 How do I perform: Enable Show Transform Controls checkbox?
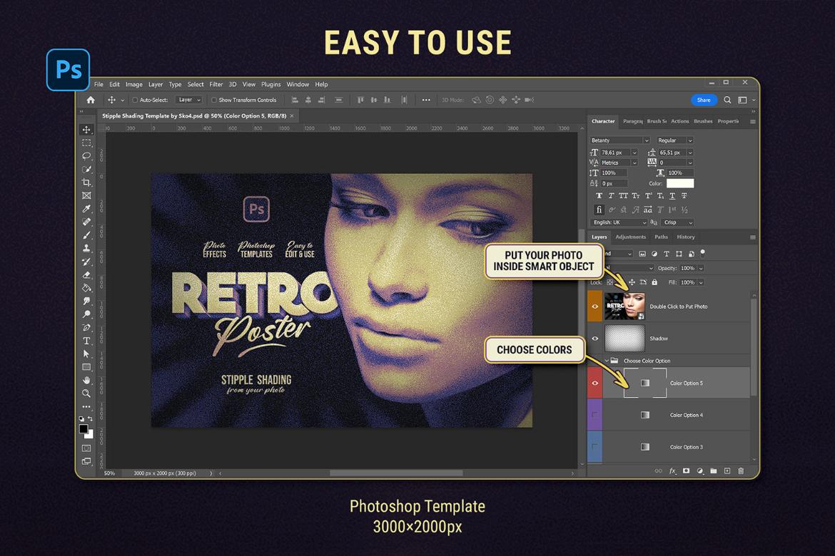coord(214,100)
